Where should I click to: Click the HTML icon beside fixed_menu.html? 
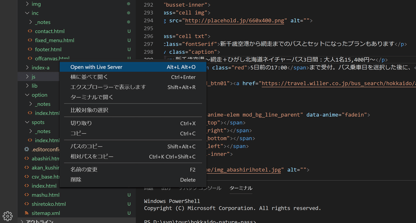(x=30, y=40)
